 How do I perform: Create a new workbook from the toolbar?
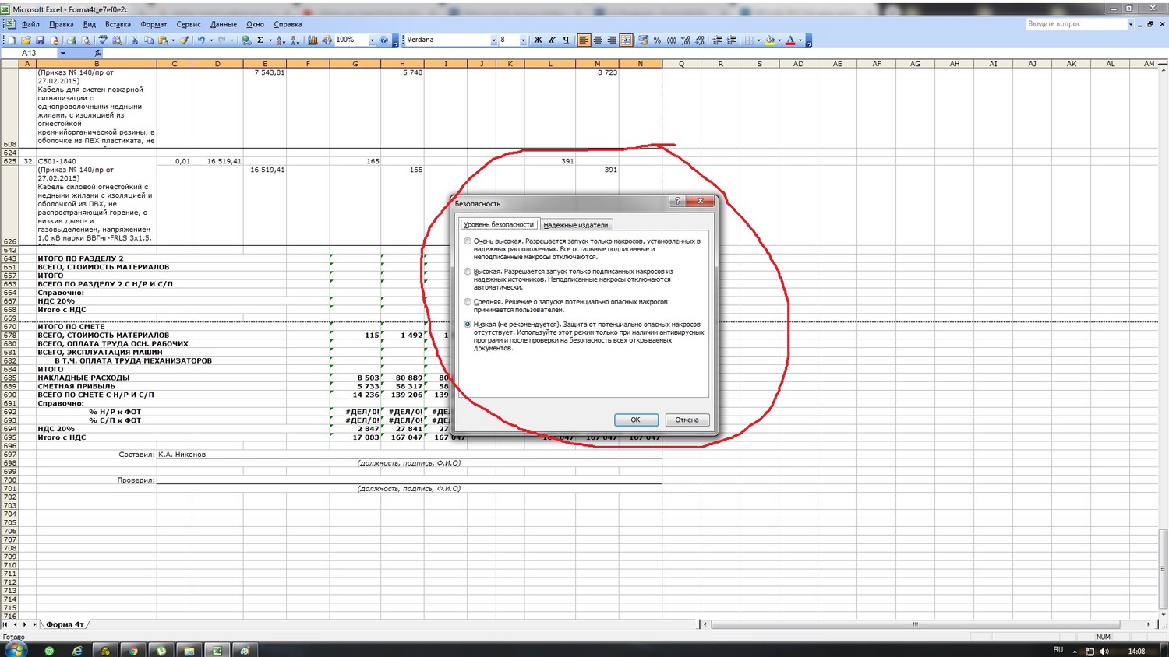click(x=12, y=40)
